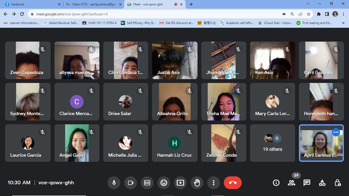Image resolution: width=349 pixels, height=196 pixels.
Task: Open the chat with everyone icon
Action: (307, 183)
